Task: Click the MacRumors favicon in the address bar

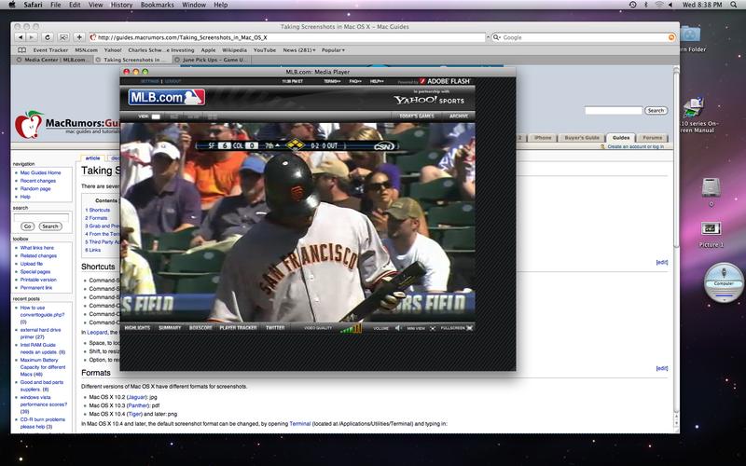Action: [x=93, y=37]
